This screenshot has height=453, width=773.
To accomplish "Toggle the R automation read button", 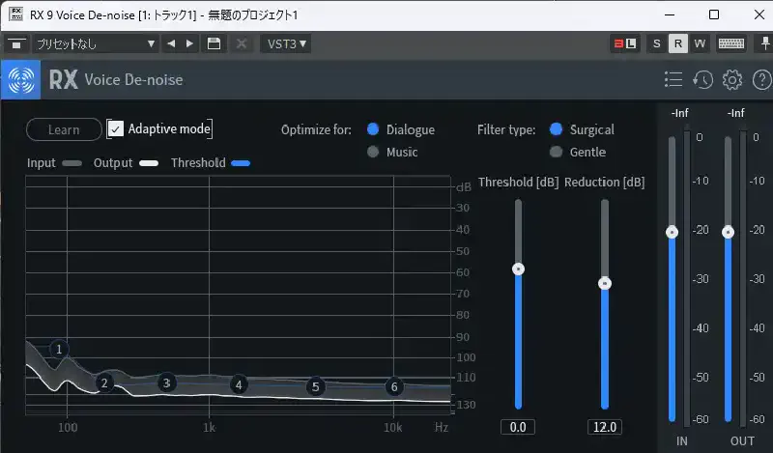I will click(678, 43).
